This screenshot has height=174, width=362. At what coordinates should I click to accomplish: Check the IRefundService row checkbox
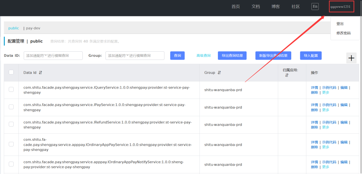tap(11, 124)
